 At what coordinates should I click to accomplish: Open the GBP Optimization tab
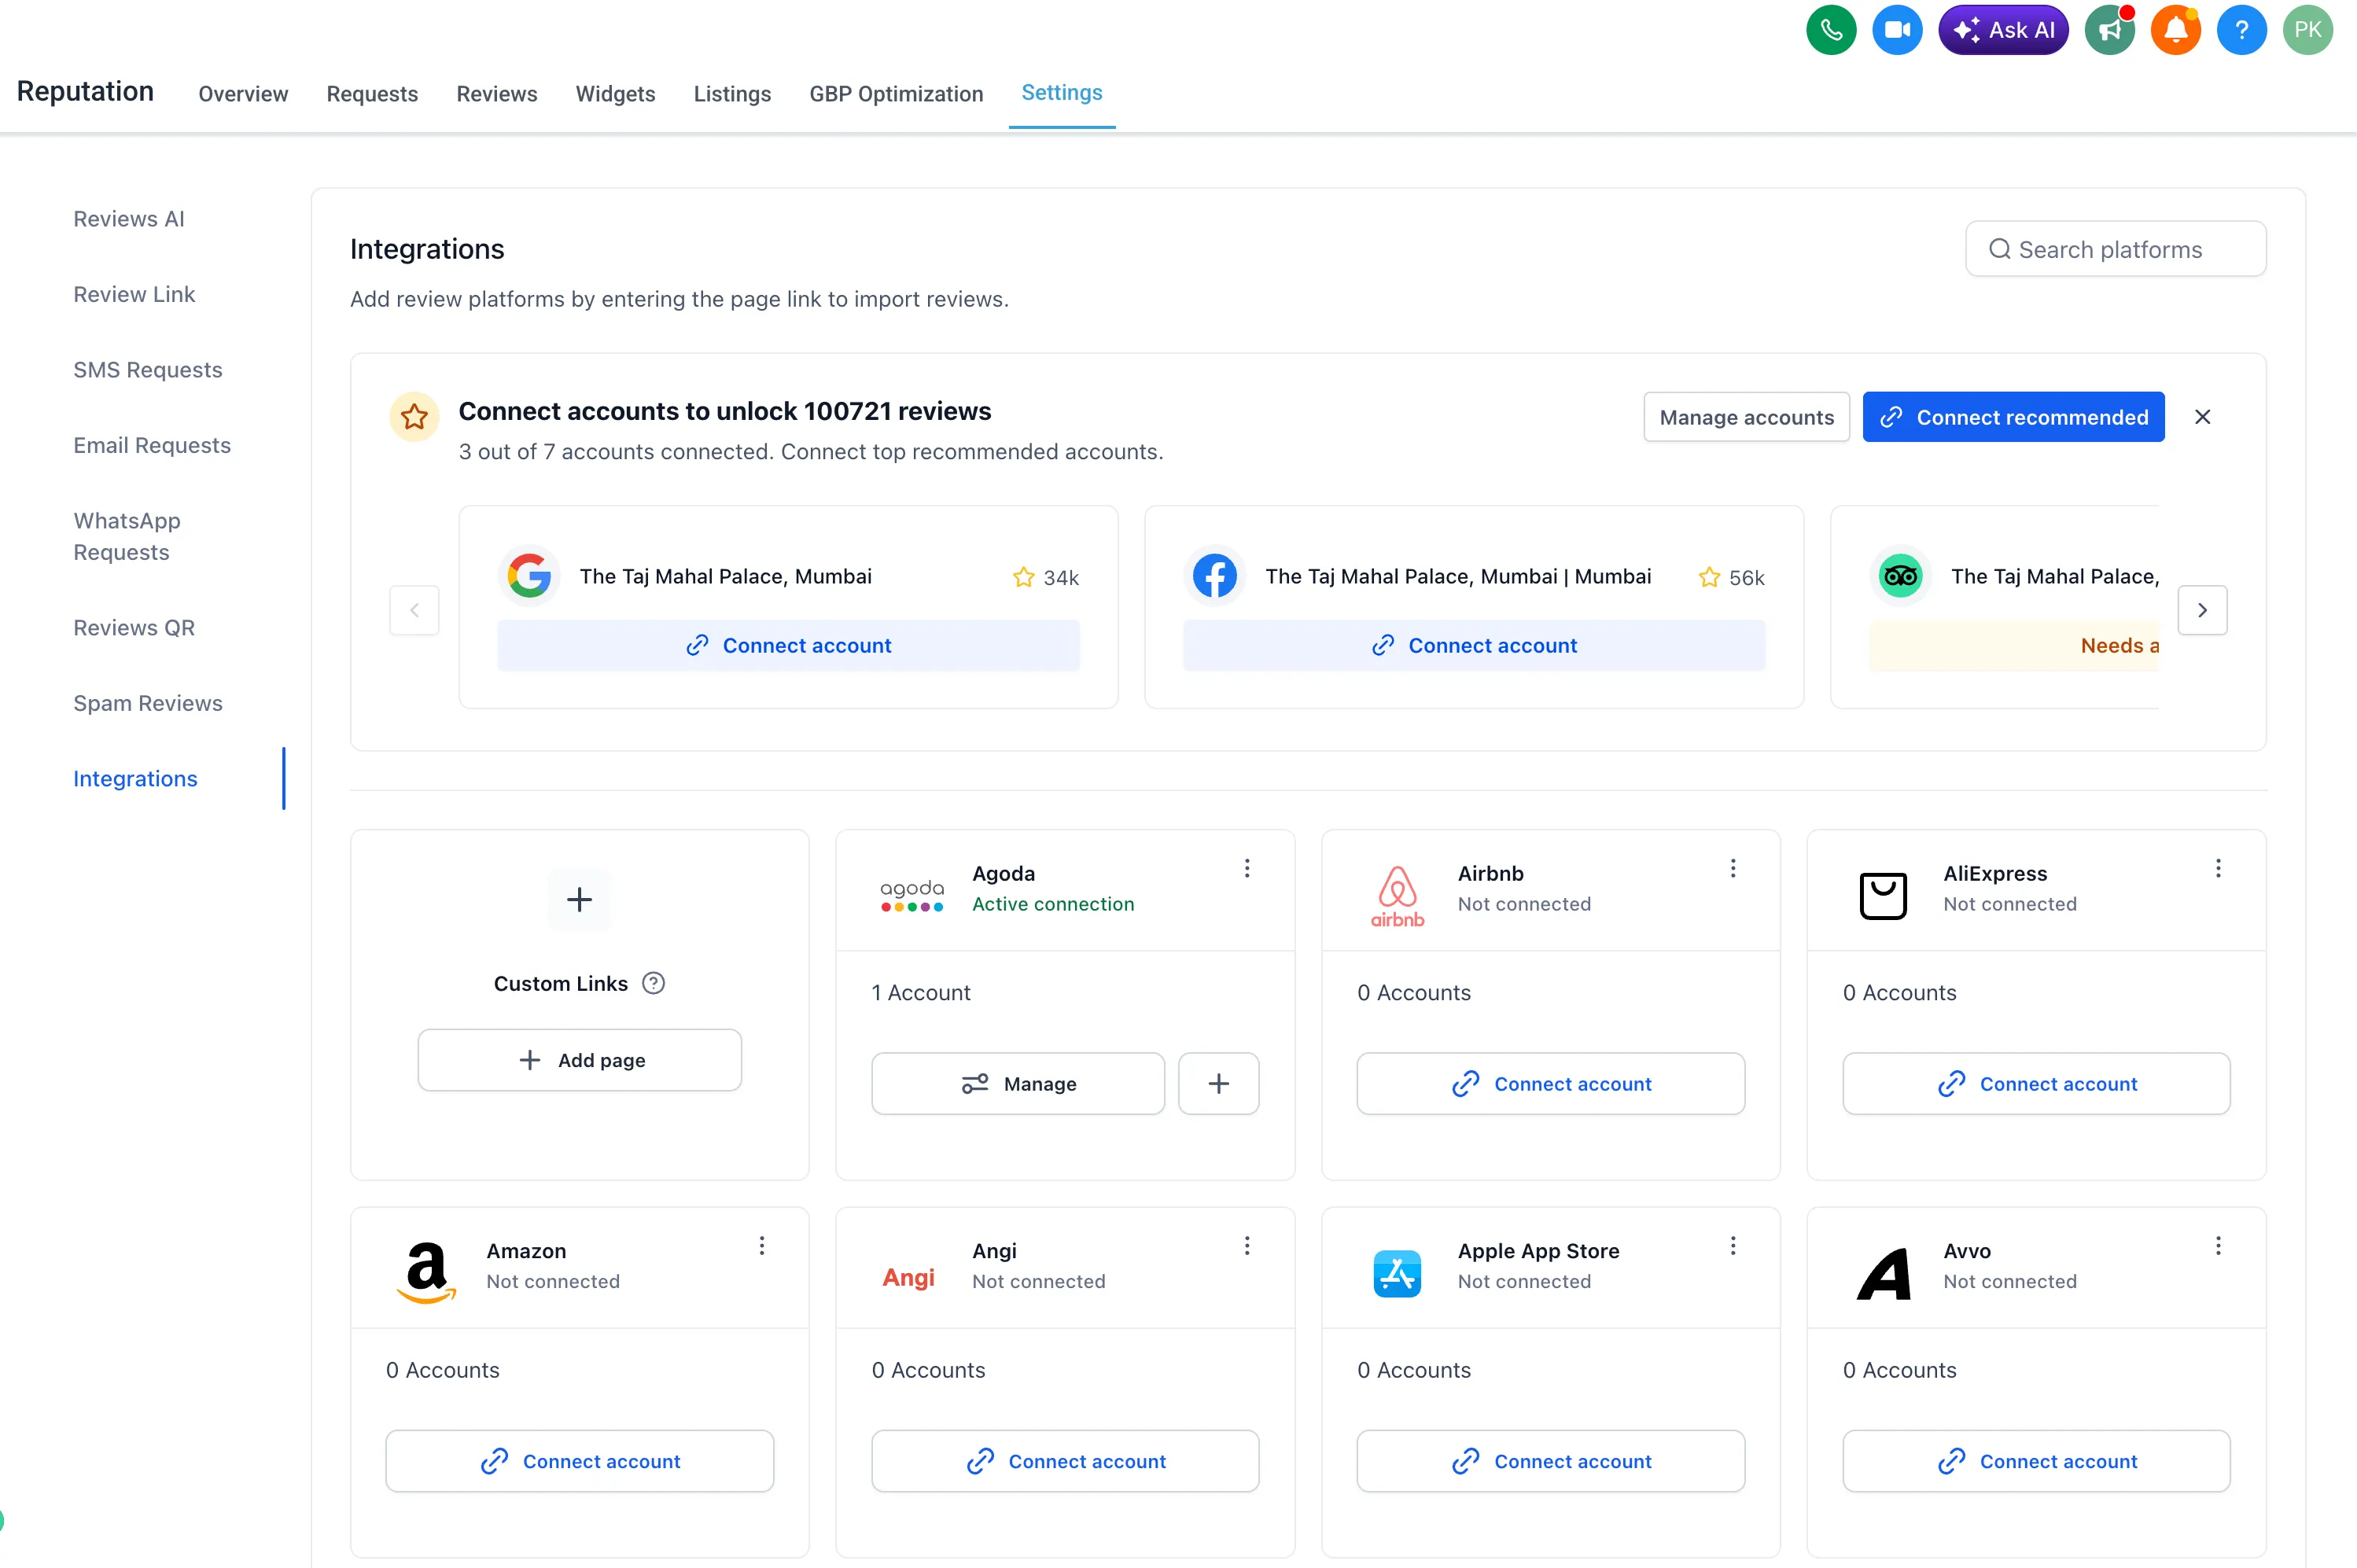(896, 93)
